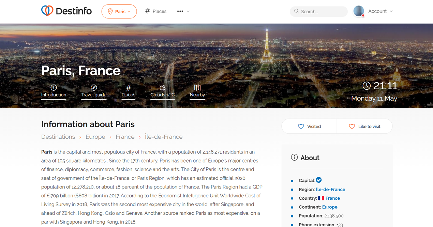Toggle the Visited heart button
This screenshot has width=433, height=227.
coord(309,126)
